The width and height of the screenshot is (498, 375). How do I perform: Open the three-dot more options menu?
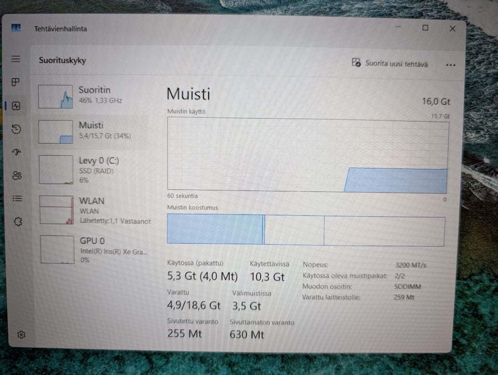coord(450,65)
